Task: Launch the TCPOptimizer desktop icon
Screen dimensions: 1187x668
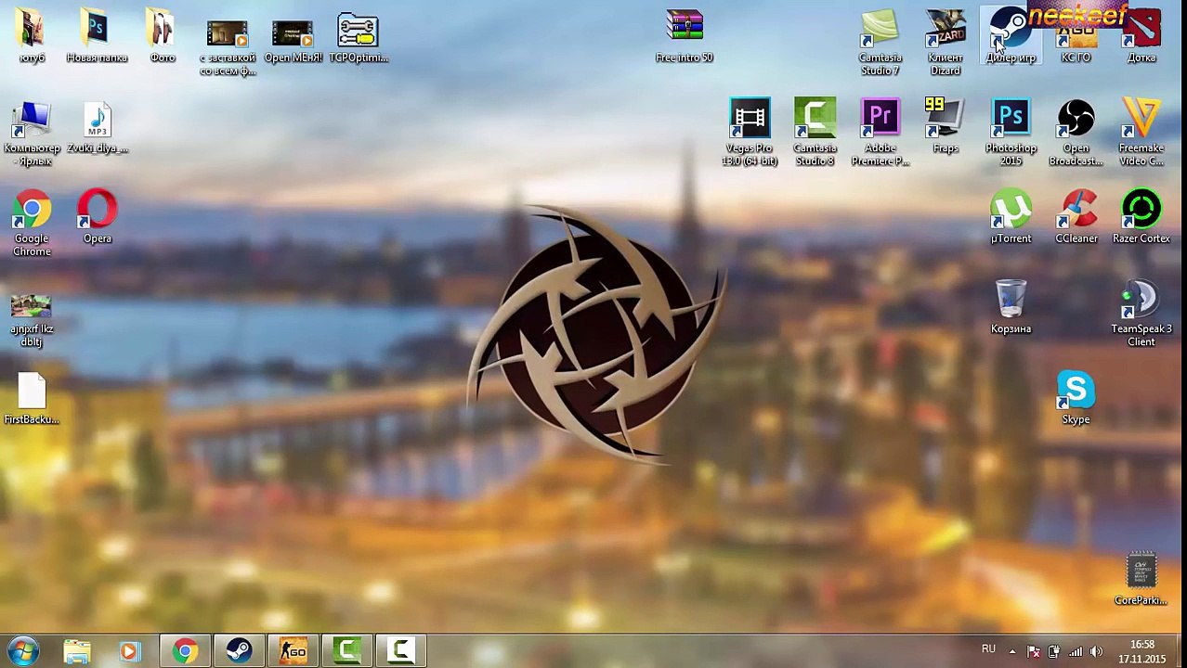Action: [358, 37]
